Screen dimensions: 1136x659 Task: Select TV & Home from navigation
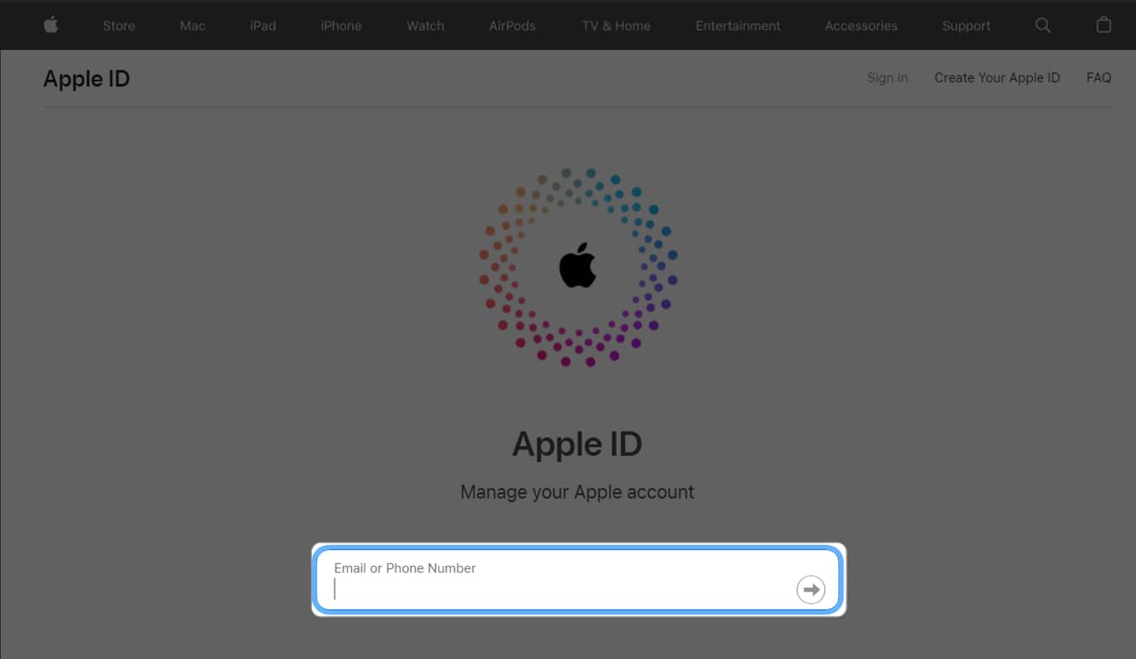[x=616, y=25]
